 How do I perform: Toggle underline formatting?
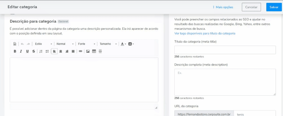click(27, 51)
